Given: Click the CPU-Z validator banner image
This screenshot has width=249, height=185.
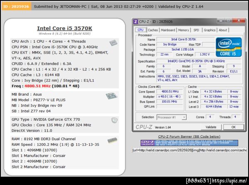Looking at the screenshot, I should click(189, 143).
